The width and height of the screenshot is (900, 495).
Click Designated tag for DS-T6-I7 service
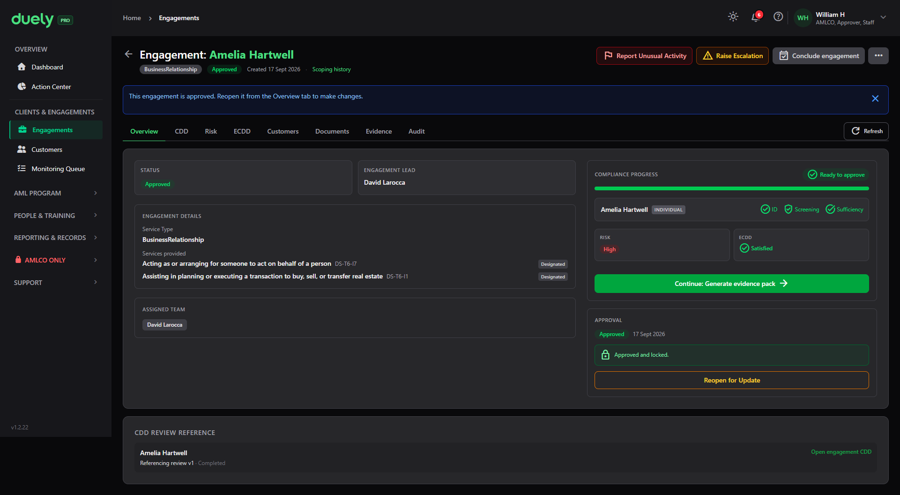pos(553,264)
